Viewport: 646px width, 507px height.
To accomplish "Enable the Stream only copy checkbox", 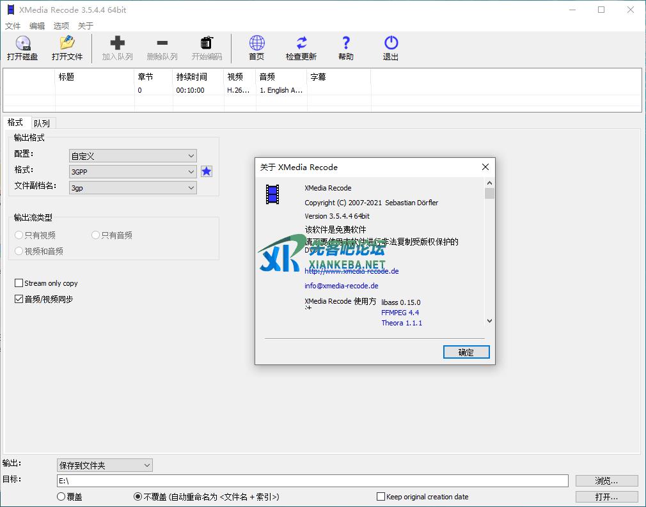I will click(x=19, y=283).
